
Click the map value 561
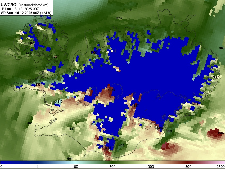point(70,159)
